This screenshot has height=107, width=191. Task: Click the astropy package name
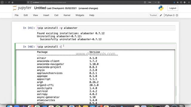pos(42,94)
